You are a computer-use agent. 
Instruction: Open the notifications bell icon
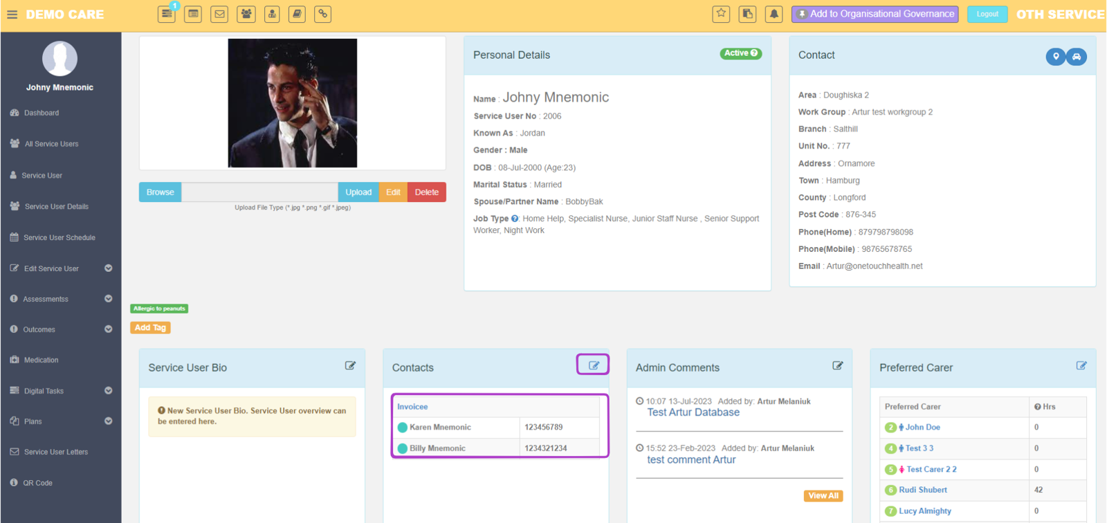(x=774, y=14)
